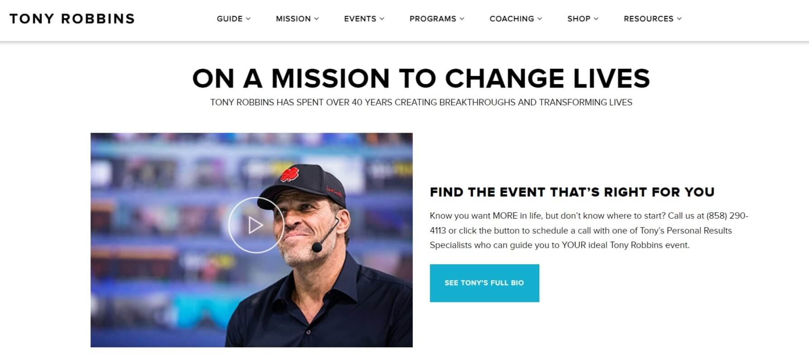
Task: Click the On a Mission to Change Lives heading
Action: [421, 78]
